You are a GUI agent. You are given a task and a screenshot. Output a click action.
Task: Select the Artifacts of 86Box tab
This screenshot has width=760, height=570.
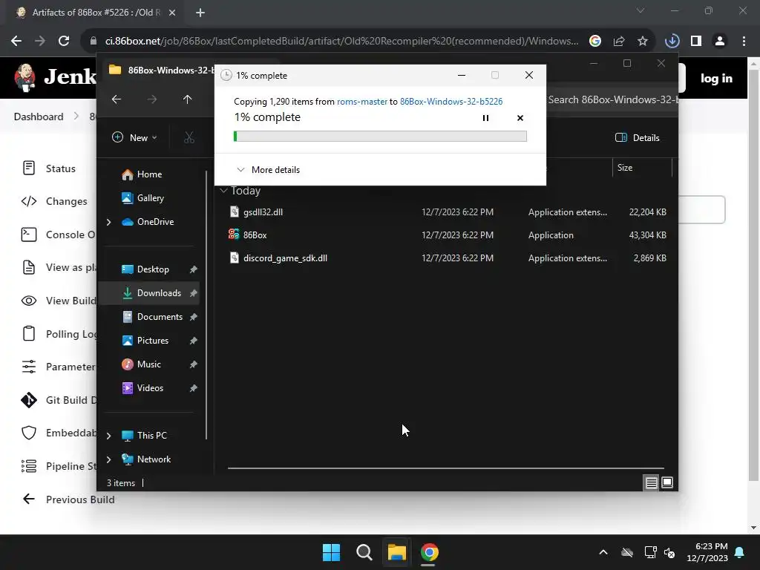[x=94, y=13]
